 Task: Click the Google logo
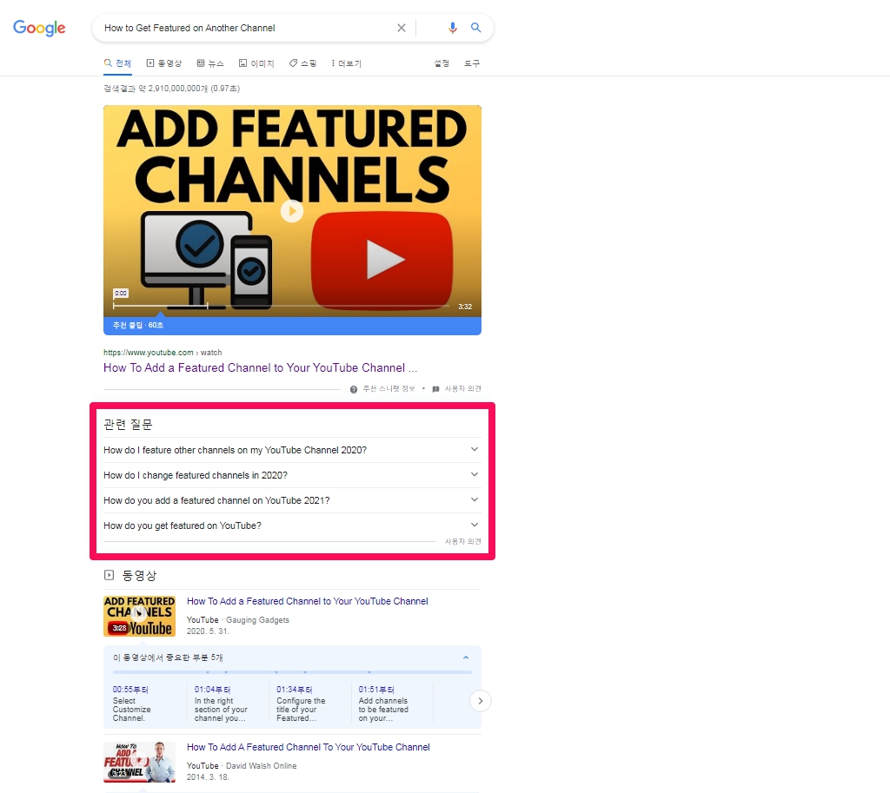(x=39, y=28)
